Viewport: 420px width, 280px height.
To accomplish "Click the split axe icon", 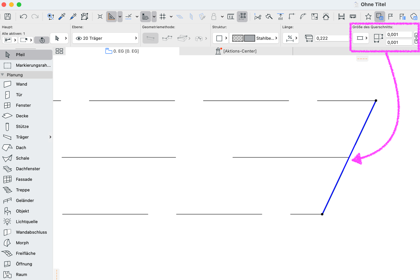I will point(269,17).
